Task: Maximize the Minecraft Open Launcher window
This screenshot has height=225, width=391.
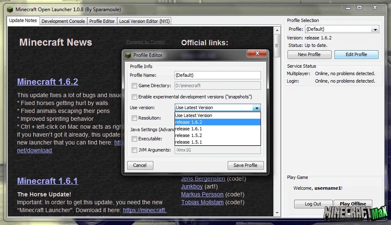Action: 359,8
